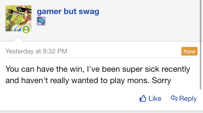Click the Yesterday at 9:32 PM timestamp
The height and width of the screenshot is (113, 203).
tap(36, 51)
